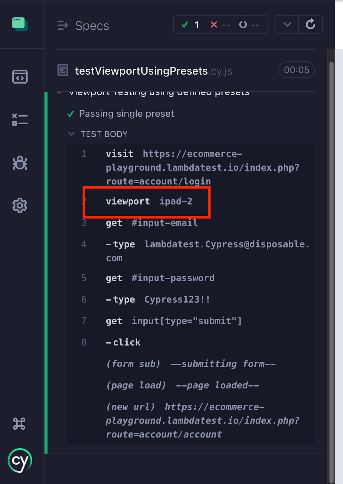Select the click command row
Screen dimensions: 343x484
point(191,342)
